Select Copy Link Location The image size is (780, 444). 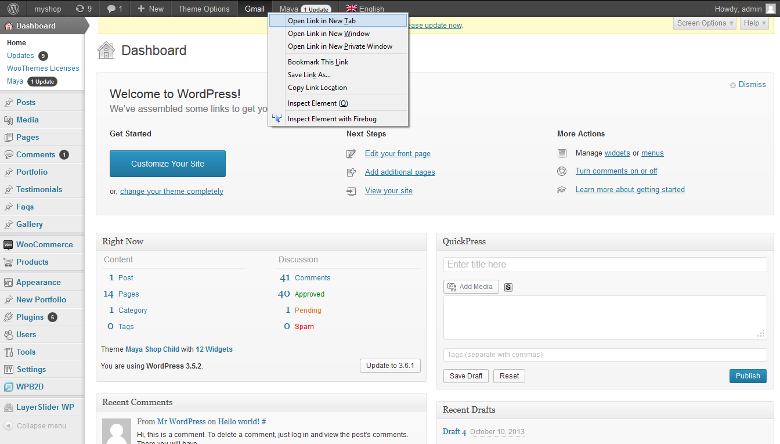click(x=338, y=88)
